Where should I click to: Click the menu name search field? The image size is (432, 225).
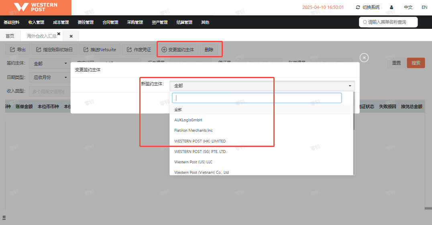pyautogui.click(x=388, y=22)
